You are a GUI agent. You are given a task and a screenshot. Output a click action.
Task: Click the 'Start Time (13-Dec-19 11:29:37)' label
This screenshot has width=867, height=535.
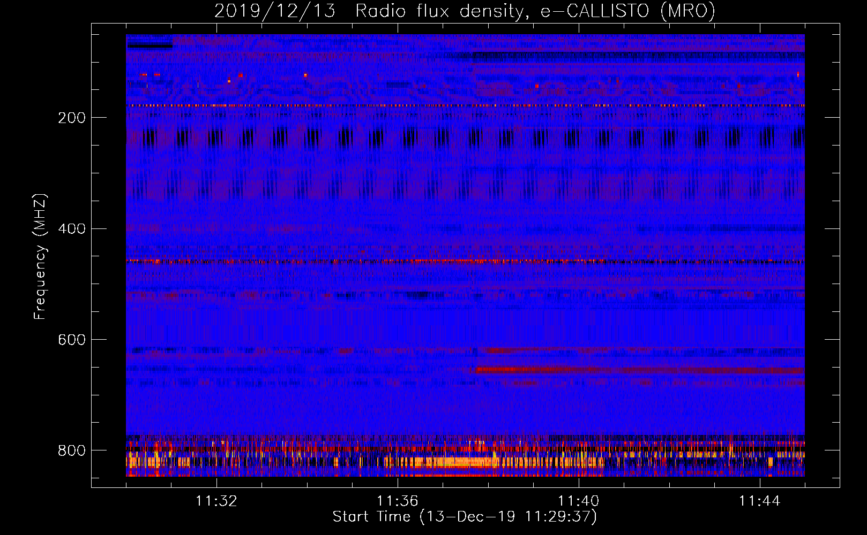click(x=465, y=517)
